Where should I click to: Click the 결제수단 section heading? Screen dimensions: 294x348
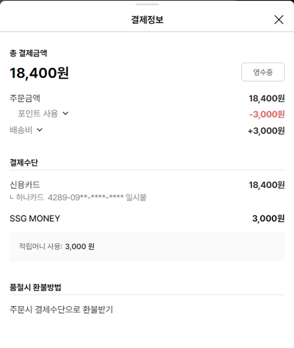[24, 162]
